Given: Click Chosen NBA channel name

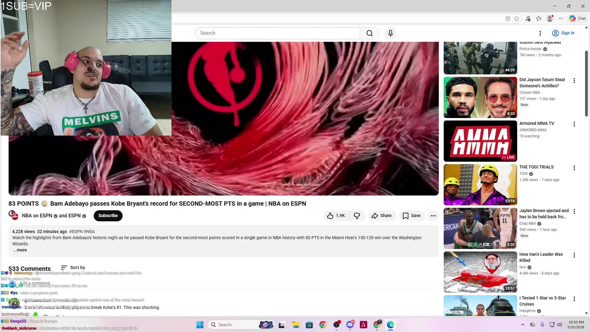Looking at the screenshot, I should point(530,92).
